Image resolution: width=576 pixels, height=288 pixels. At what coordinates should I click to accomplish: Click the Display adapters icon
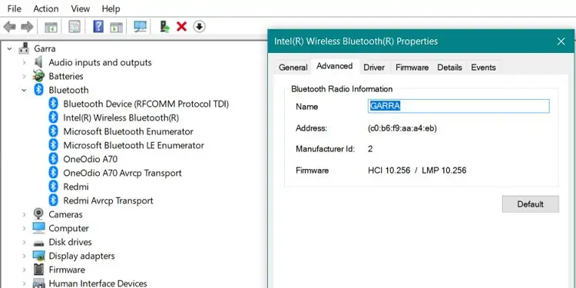click(38, 256)
